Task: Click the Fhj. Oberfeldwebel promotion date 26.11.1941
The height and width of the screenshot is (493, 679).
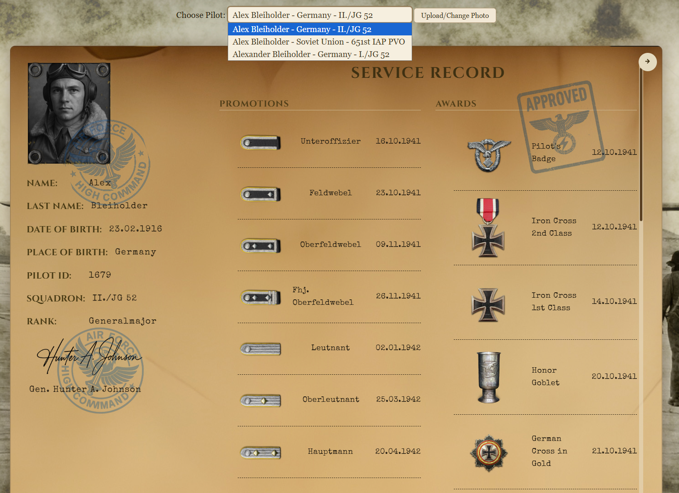Action: click(x=398, y=296)
